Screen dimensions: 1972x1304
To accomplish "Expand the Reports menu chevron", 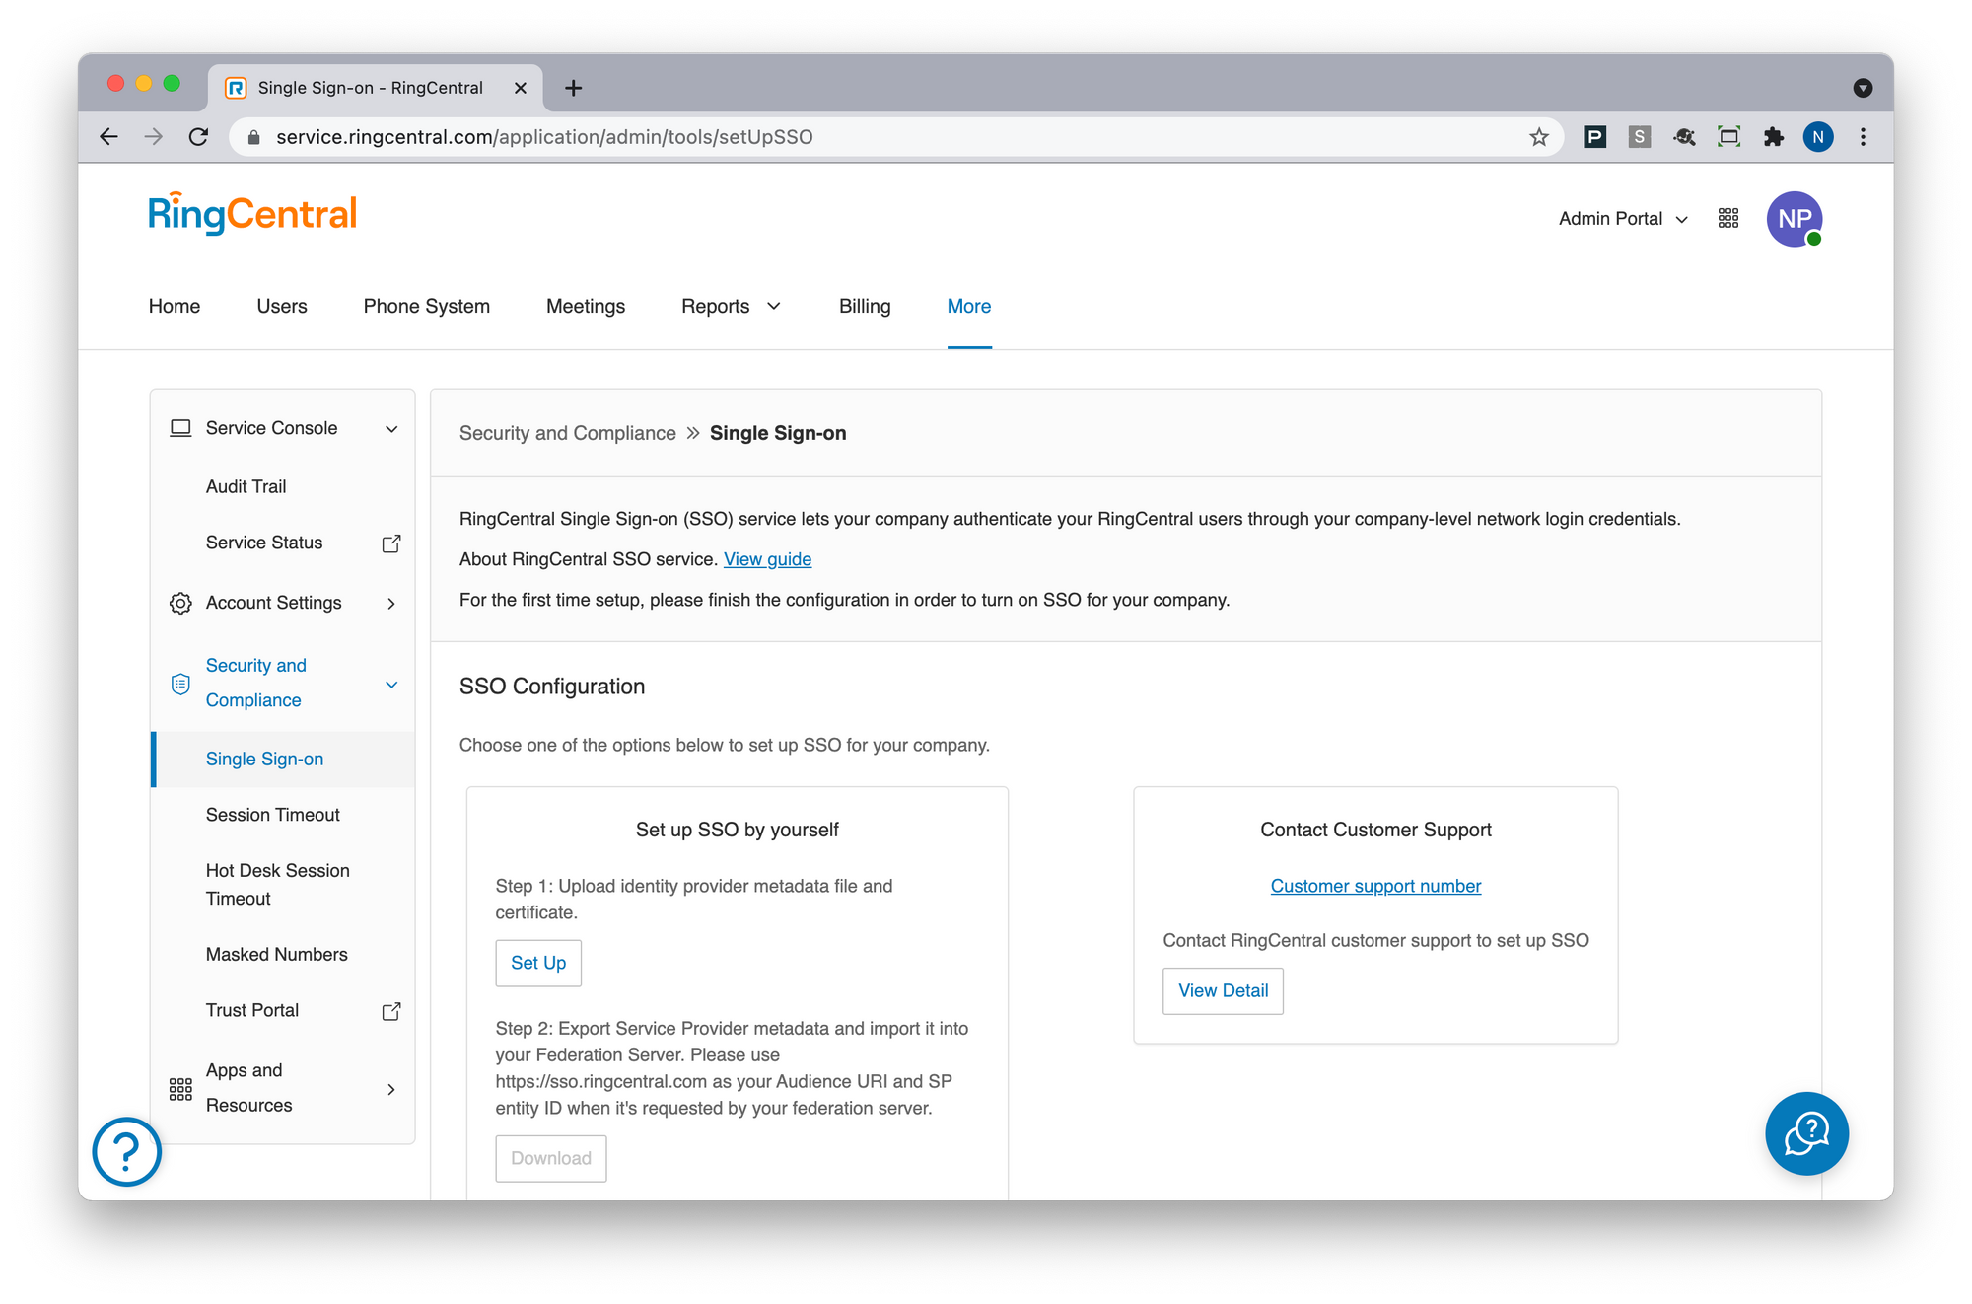I will click(x=774, y=307).
